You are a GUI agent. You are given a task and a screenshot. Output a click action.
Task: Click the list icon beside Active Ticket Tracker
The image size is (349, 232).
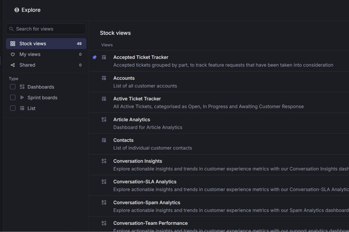click(x=104, y=99)
